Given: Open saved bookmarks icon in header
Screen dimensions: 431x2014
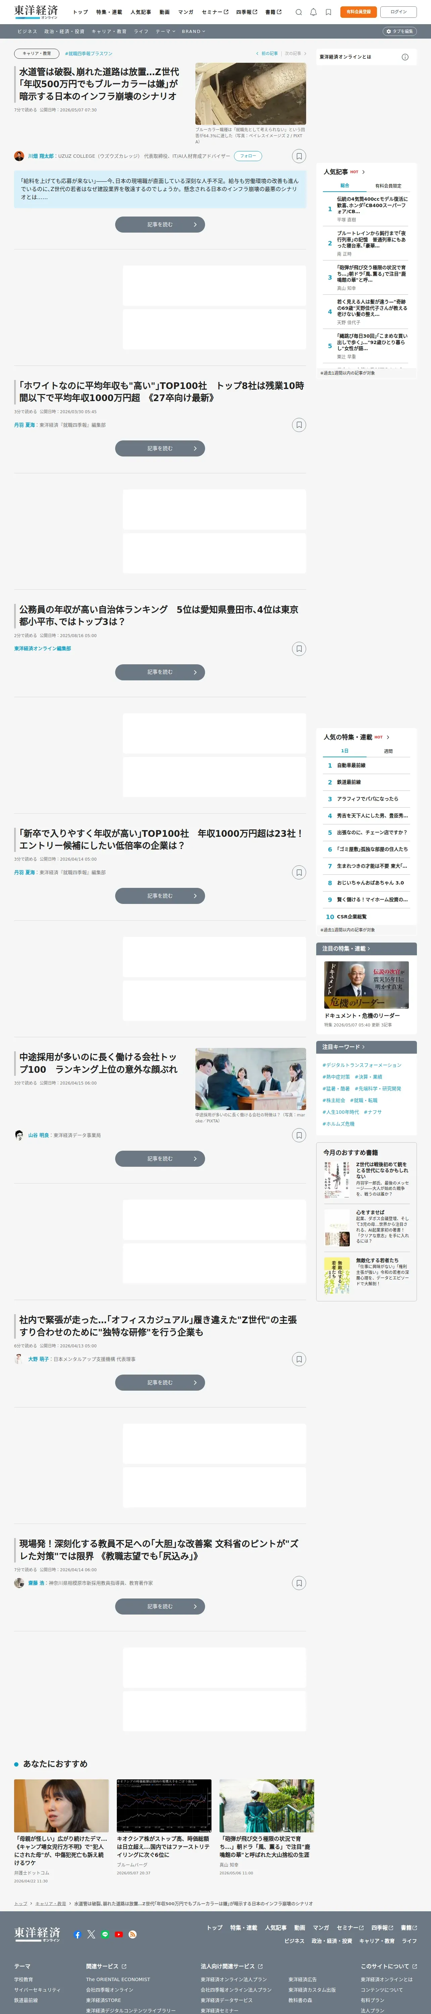Looking at the screenshot, I should [x=329, y=12].
